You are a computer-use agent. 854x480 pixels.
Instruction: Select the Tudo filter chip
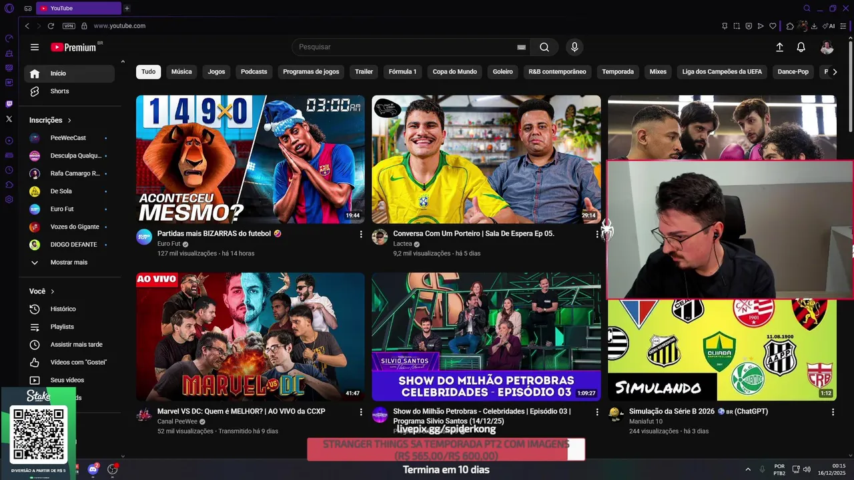click(148, 72)
